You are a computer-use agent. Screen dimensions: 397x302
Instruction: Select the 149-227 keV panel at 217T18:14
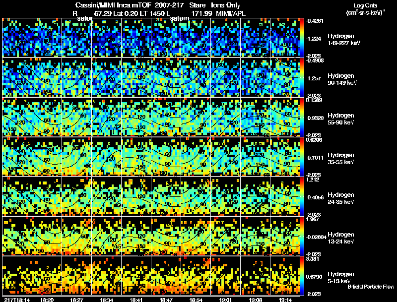[17, 38]
